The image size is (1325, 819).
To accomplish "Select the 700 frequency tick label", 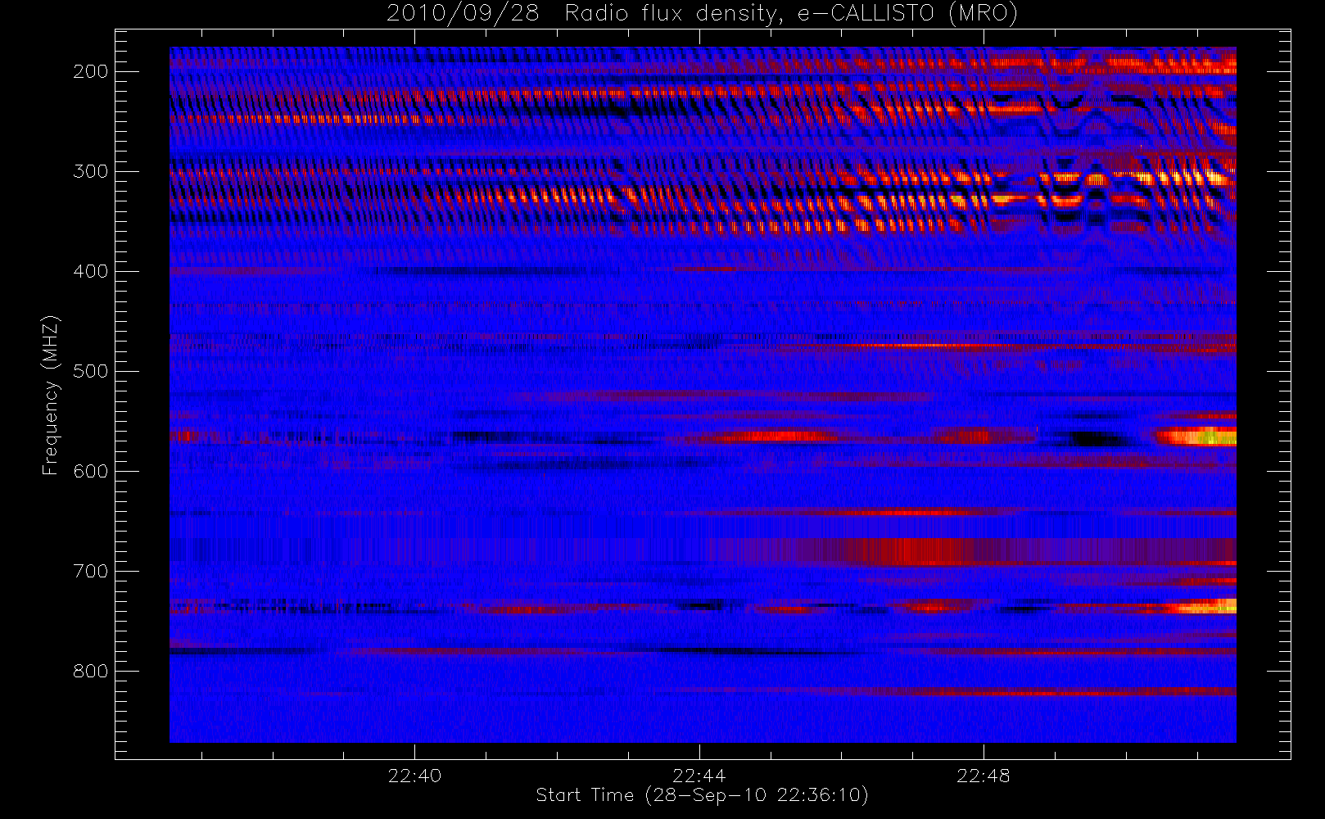I will click(x=91, y=571).
